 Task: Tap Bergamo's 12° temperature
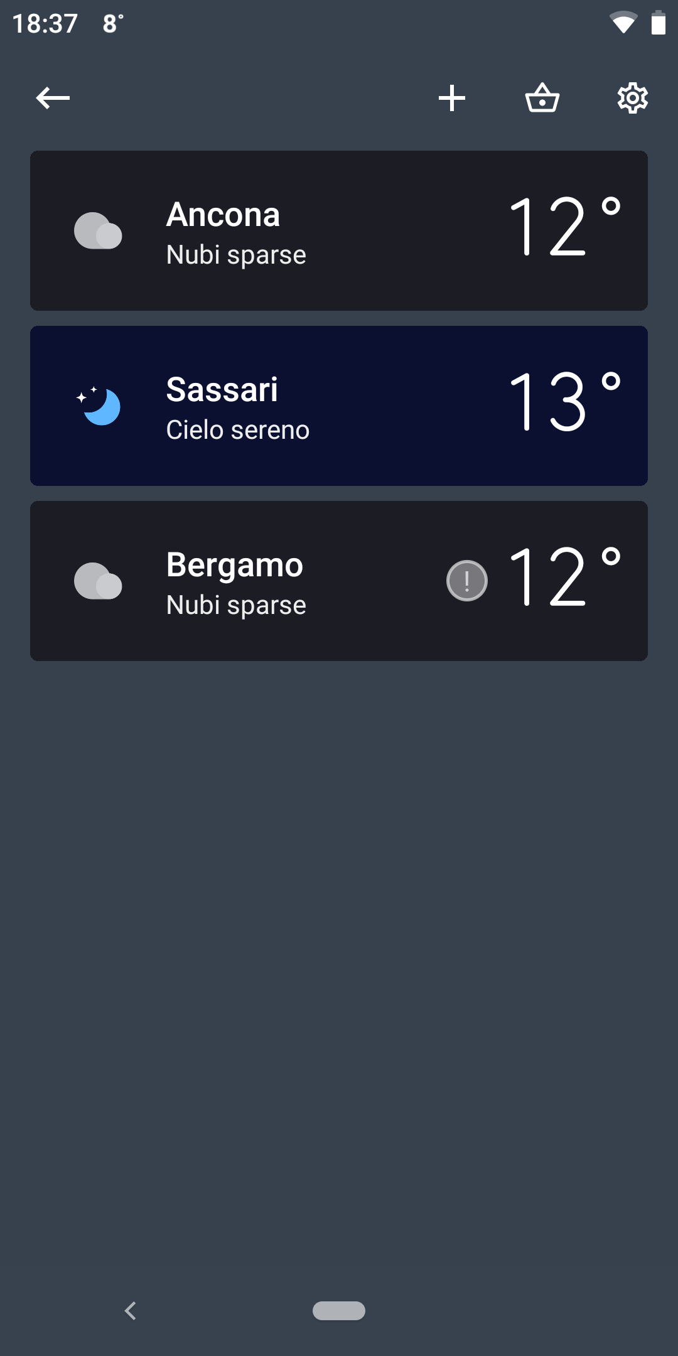click(564, 578)
